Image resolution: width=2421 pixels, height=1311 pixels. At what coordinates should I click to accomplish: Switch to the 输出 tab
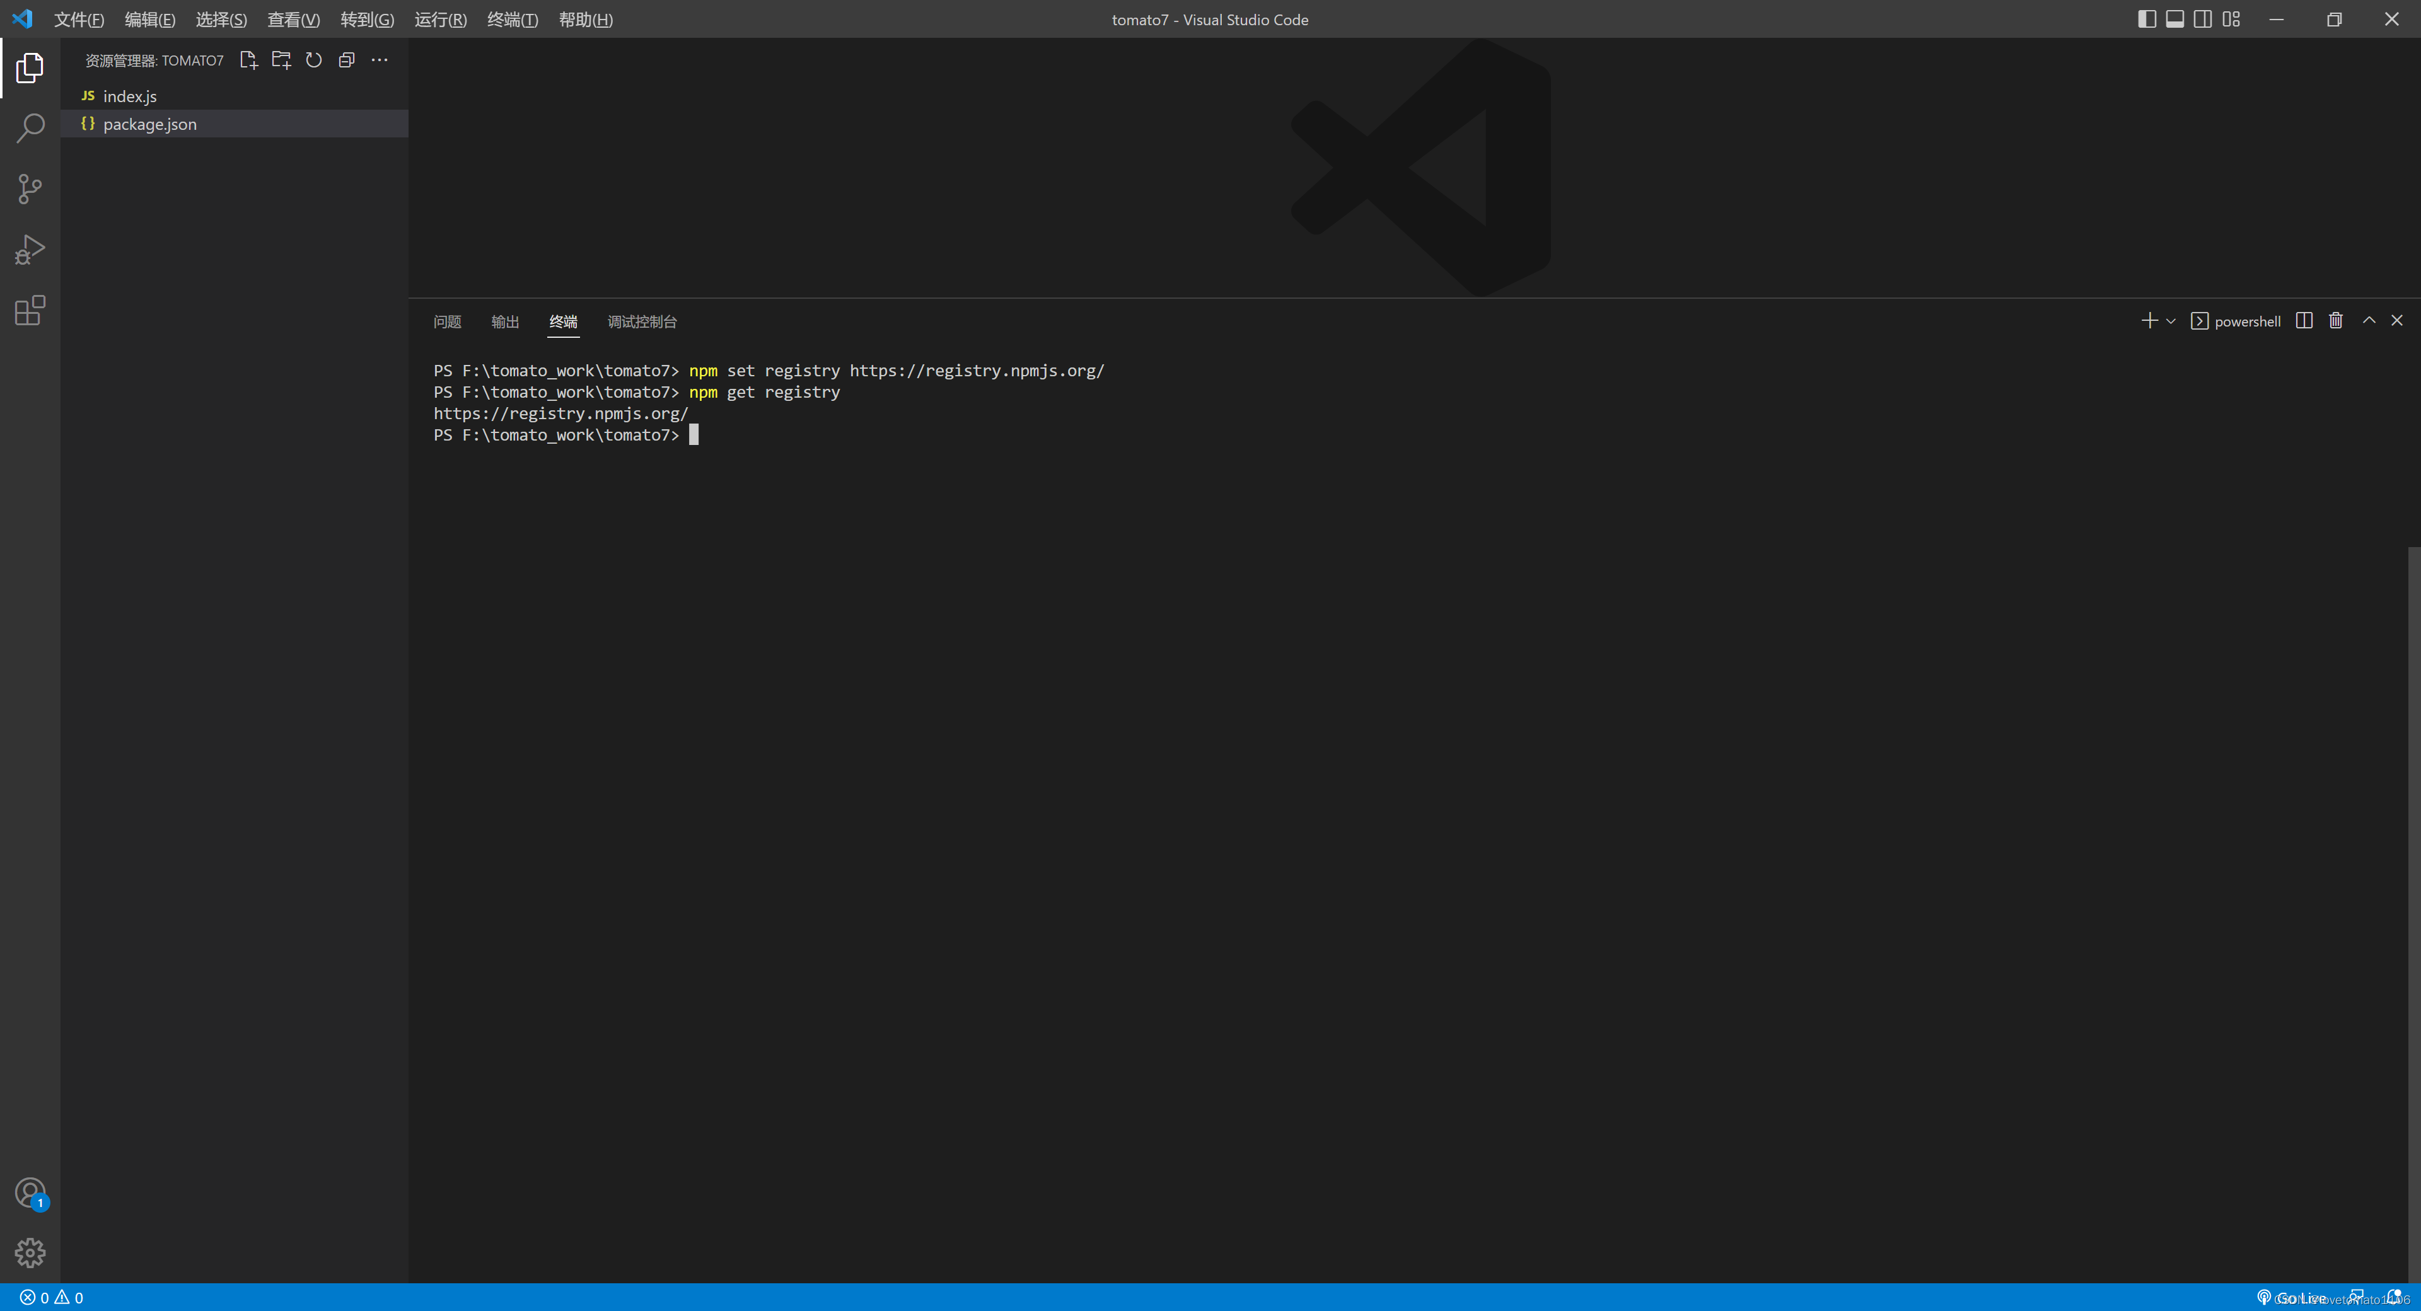pos(504,321)
